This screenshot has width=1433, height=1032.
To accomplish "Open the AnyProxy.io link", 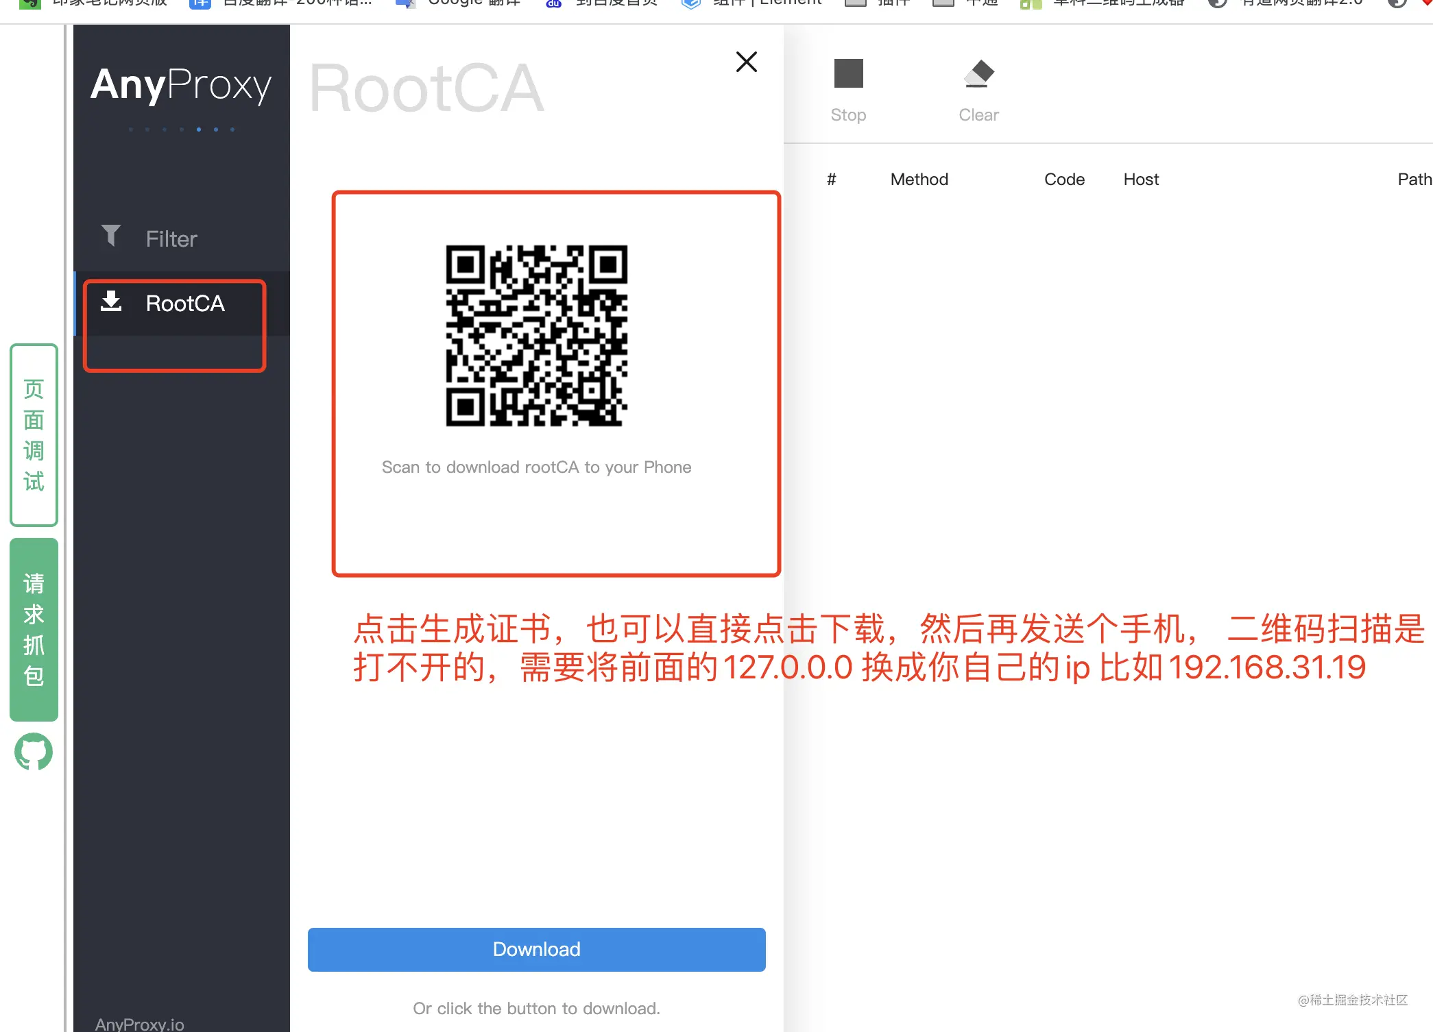I will tap(139, 1023).
